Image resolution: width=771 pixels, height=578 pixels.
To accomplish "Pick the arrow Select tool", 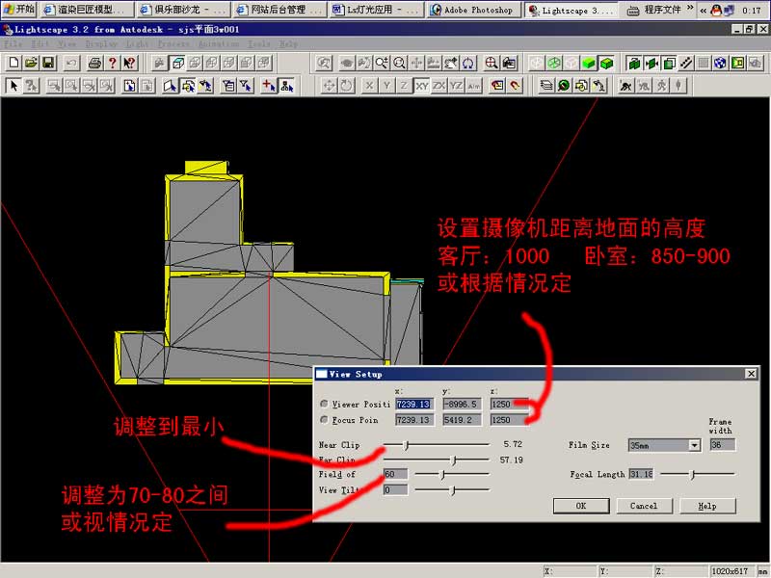I will [13, 86].
